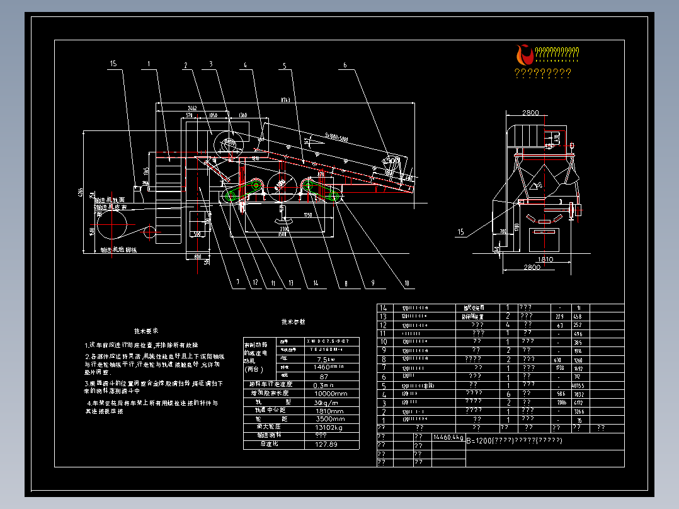
Task: Select the 1810 dimension under the side view
Action: 545,260
